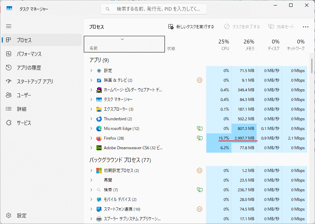Click 効率モード button

(281, 27)
